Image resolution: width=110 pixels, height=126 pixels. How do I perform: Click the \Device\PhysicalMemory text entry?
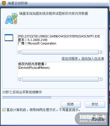coord(34,68)
